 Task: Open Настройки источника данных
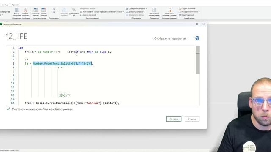(169, 12)
